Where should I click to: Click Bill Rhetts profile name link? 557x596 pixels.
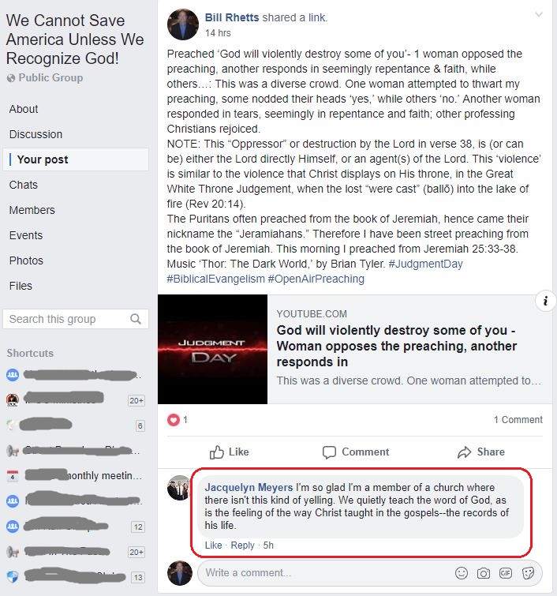pos(232,17)
